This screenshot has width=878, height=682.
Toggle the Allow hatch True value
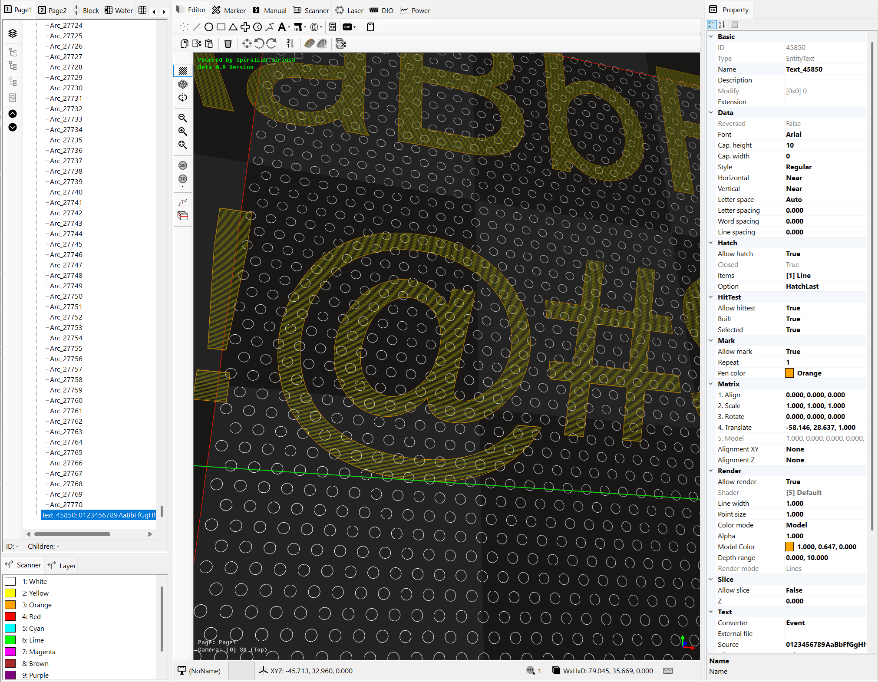(793, 254)
